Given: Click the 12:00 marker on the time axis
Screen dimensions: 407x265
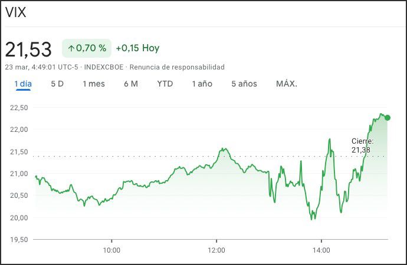Looking at the screenshot, I should pyautogui.click(x=216, y=250).
